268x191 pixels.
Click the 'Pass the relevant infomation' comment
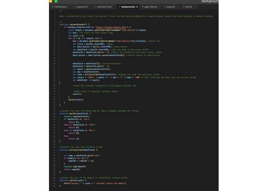[x=105, y=86]
